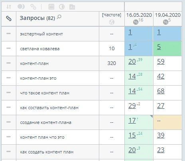Open position 39 link
The image size is (185, 161).
coord(161,135)
